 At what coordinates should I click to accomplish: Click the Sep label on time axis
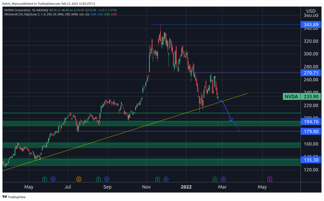tap(107, 187)
